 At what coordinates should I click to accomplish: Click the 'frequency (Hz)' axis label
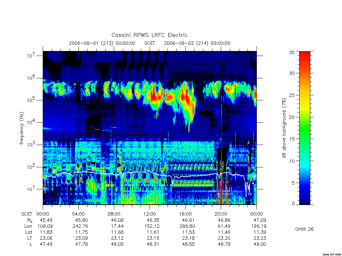point(21,128)
